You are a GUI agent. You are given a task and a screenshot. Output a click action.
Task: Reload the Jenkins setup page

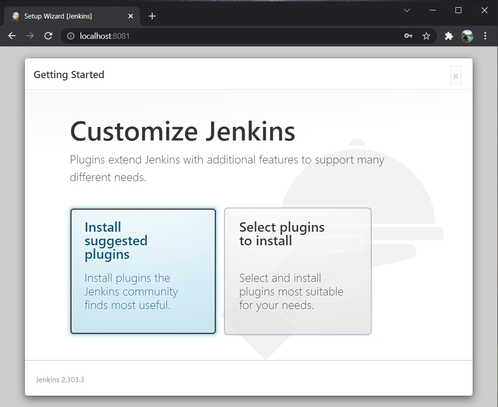point(48,36)
